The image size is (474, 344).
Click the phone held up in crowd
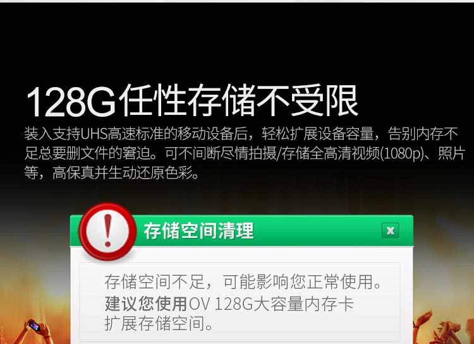34,326
